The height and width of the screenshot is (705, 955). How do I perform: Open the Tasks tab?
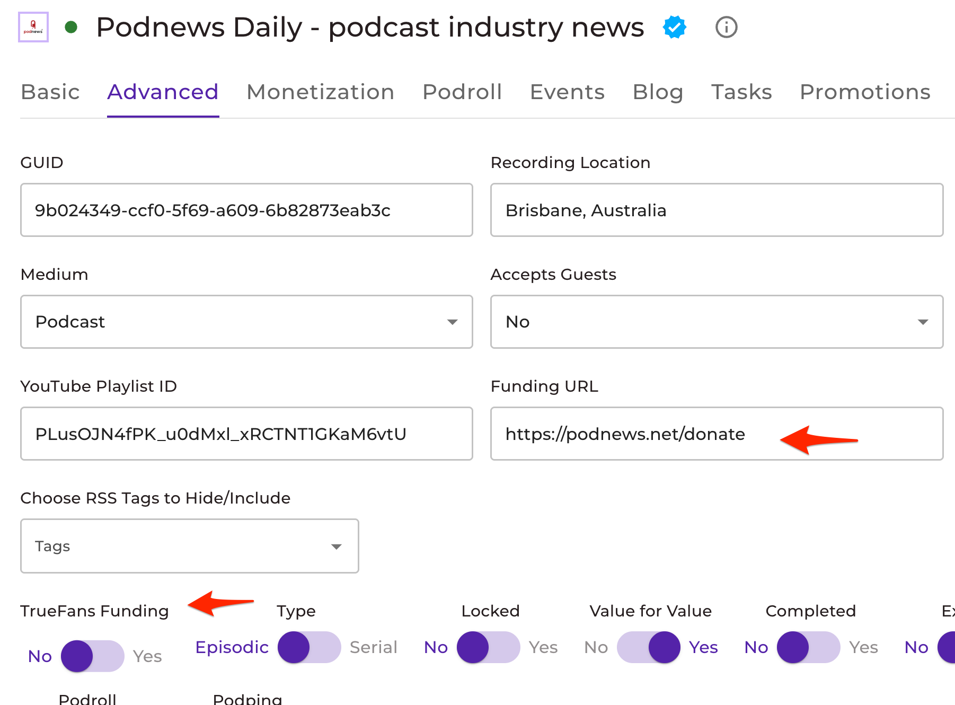click(x=741, y=92)
